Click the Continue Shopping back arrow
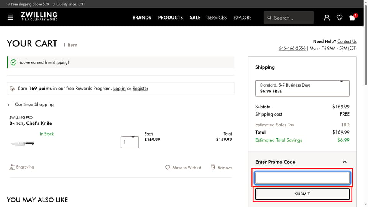 [9, 105]
